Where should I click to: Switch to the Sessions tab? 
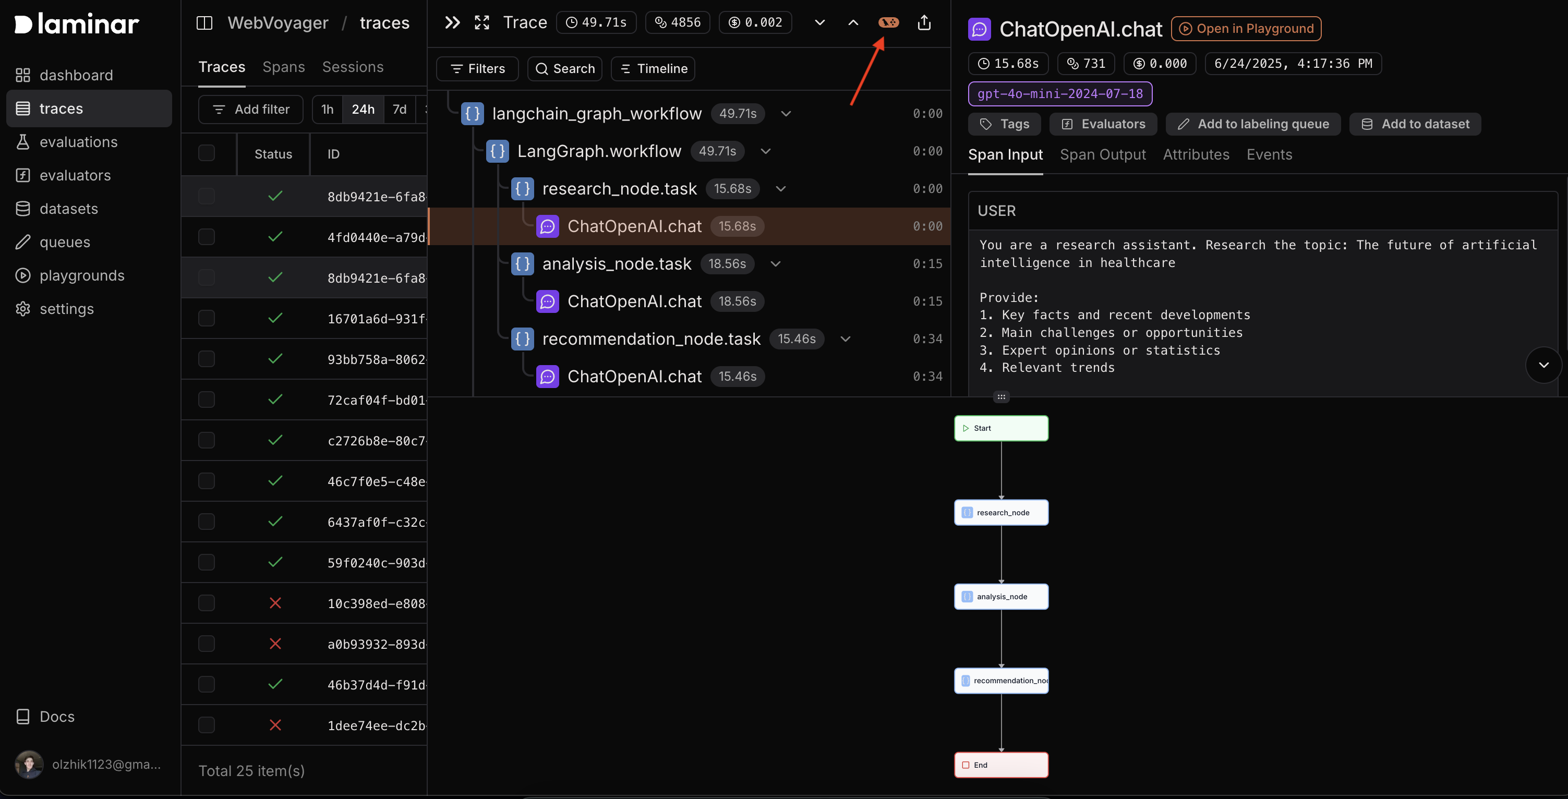353,67
